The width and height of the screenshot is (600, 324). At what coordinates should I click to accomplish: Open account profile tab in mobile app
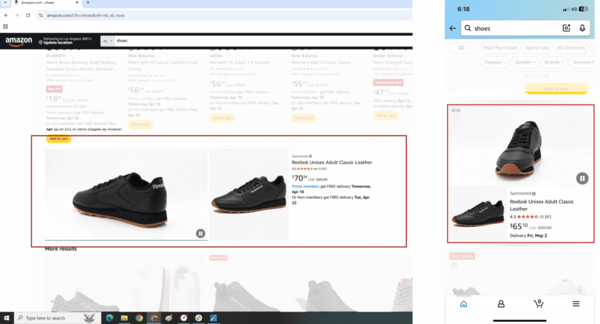point(500,303)
